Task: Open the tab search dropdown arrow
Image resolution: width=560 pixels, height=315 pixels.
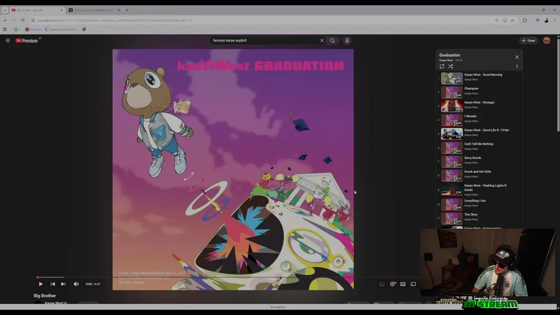Action: [5, 10]
